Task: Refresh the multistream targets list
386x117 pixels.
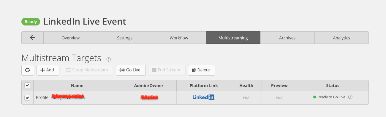Action: coord(28,70)
